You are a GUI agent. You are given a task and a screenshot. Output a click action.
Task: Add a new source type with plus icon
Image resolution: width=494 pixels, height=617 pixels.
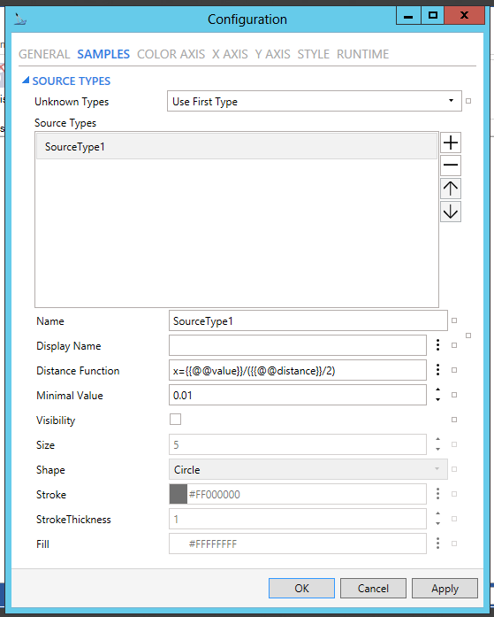451,143
